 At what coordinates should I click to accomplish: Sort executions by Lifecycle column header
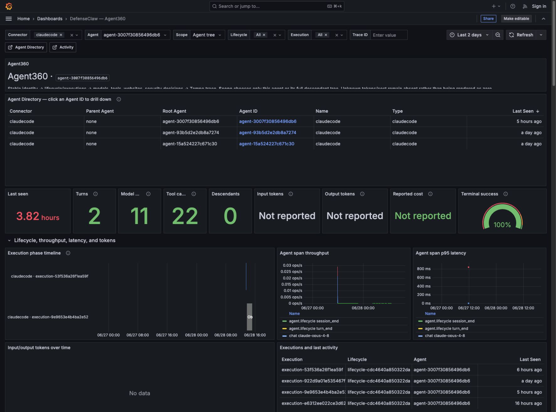pos(357,359)
